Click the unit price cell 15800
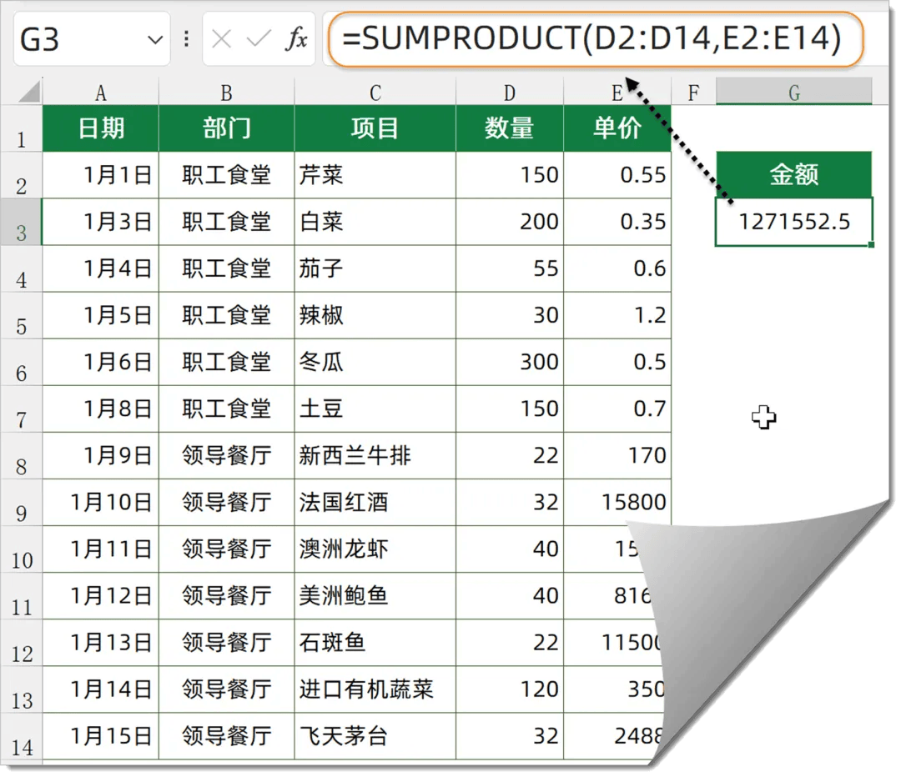The image size is (901, 777). click(x=617, y=503)
